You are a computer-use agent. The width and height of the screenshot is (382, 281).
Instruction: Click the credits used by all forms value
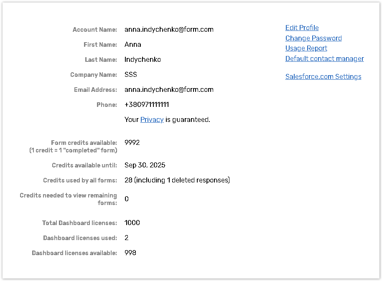tap(177, 180)
